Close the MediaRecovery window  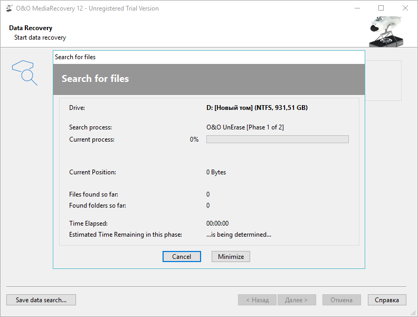click(x=405, y=8)
